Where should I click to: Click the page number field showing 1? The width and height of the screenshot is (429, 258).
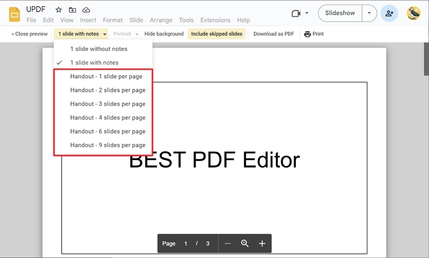click(x=186, y=243)
